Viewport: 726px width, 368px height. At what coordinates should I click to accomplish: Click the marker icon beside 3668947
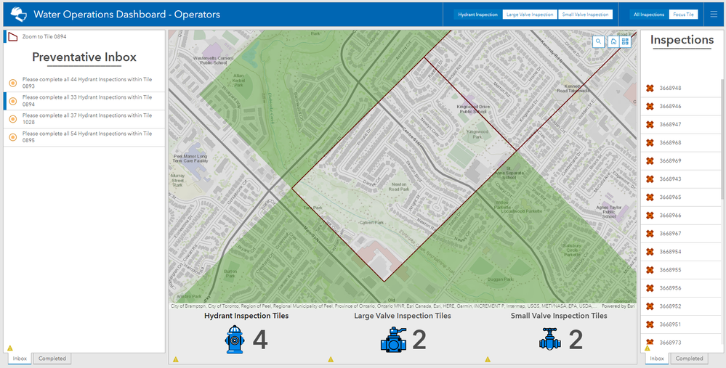pyautogui.click(x=650, y=124)
